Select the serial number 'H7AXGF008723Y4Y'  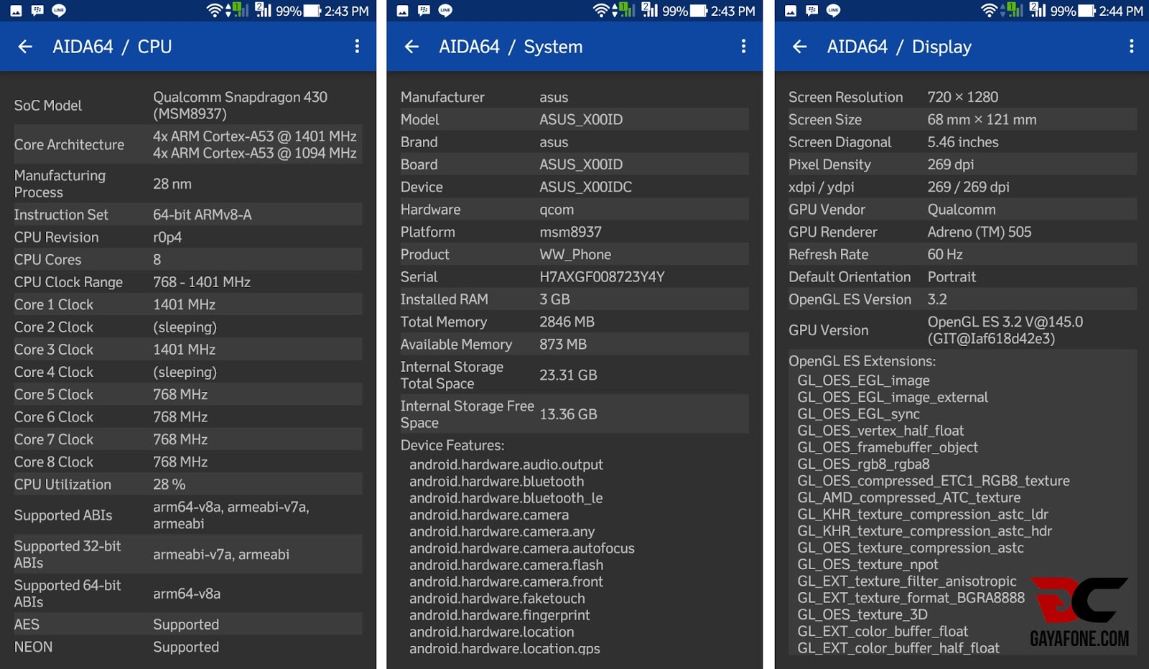click(x=602, y=276)
